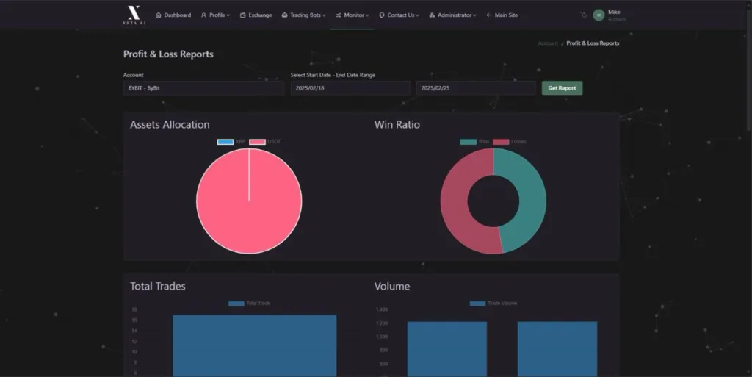Viewport: 752px width, 377px height.
Task: Click the Win Ratio heading
Action: (x=397, y=125)
